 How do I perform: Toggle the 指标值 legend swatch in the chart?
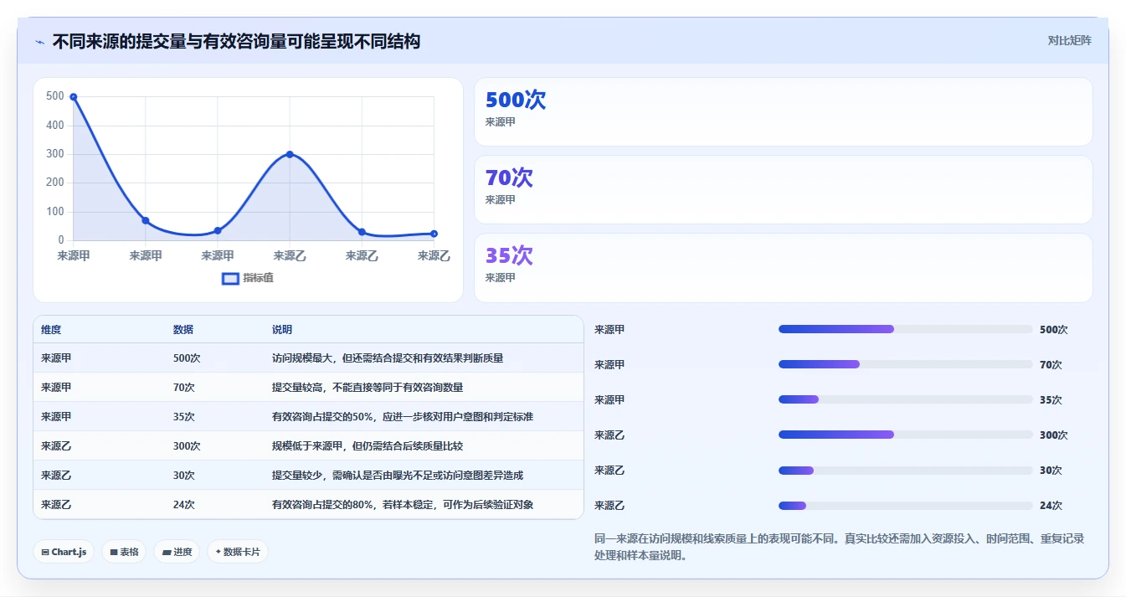(230, 278)
